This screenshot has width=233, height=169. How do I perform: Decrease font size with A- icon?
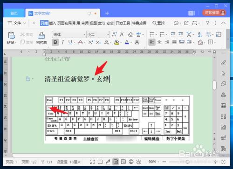(x=122, y=34)
